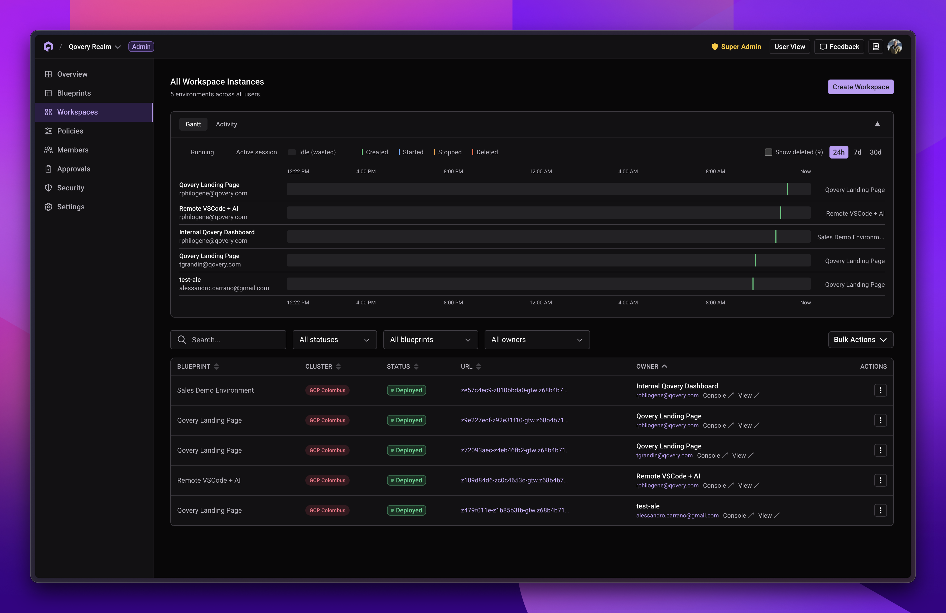Click View for Remote VSCode + AI
This screenshot has height=613, width=946.
coord(749,486)
